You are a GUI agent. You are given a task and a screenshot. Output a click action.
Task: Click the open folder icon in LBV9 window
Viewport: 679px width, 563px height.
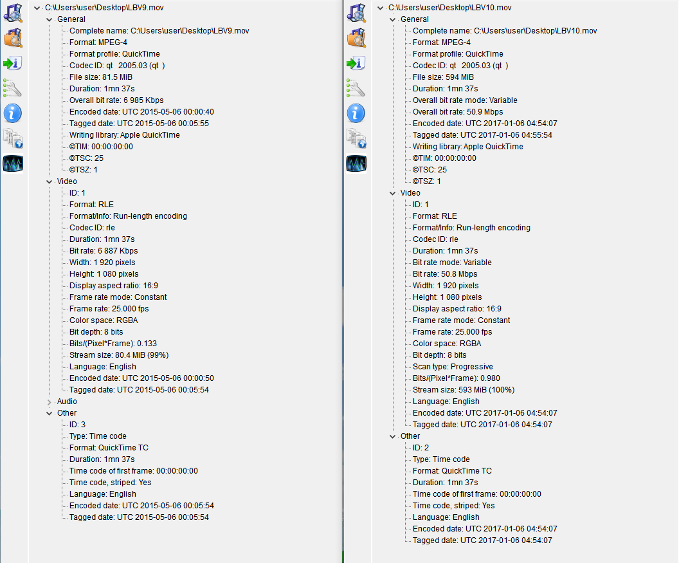[13, 38]
